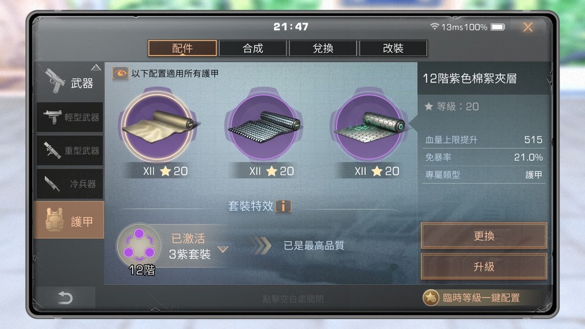Select the 護甲 category in sidebar

69,220
